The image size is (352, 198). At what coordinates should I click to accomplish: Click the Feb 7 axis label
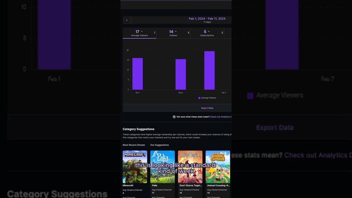(224, 93)
